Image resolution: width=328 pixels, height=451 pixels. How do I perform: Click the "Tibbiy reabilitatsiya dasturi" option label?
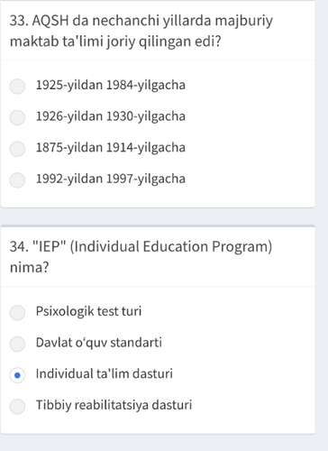point(114,405)
